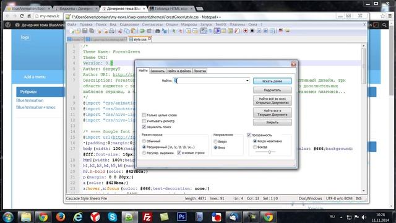The image size is (396, 223).
Task: Click the Windows Start button
Action: [8, 217]
